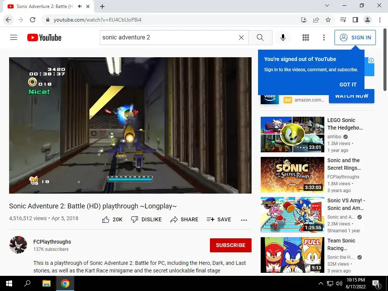This screenshot has width=388, height=291.
Task: Open the SHARE options
Action: (x=185, y=219)
